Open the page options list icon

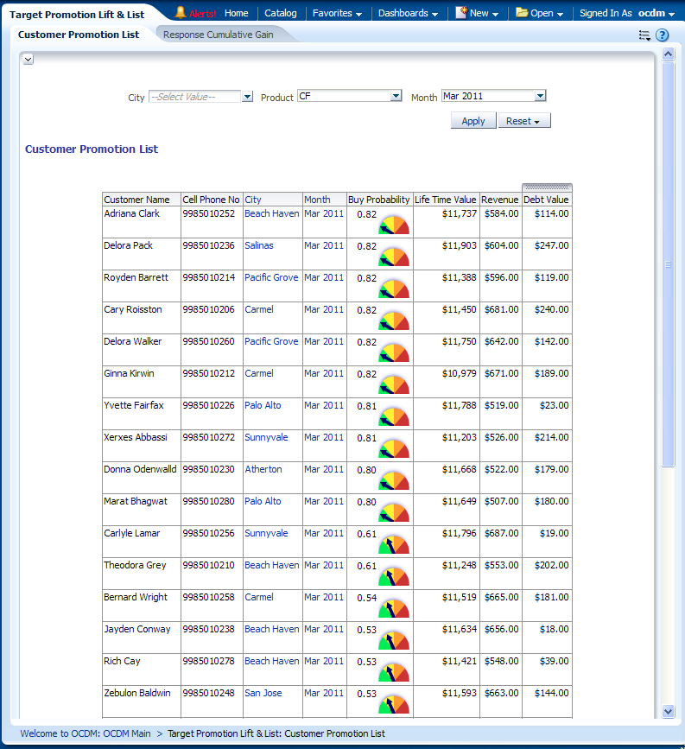[x=644, y=35]
